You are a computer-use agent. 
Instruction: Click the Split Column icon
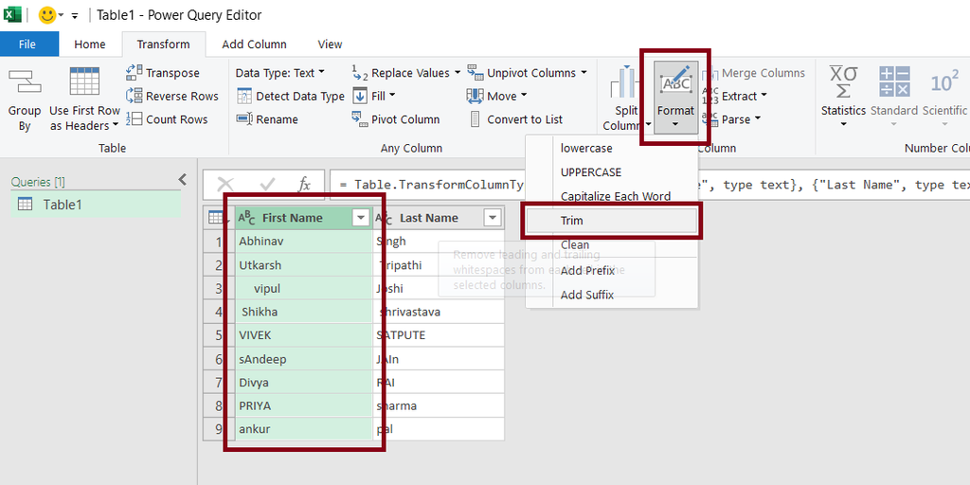click(x=627, y=81)
